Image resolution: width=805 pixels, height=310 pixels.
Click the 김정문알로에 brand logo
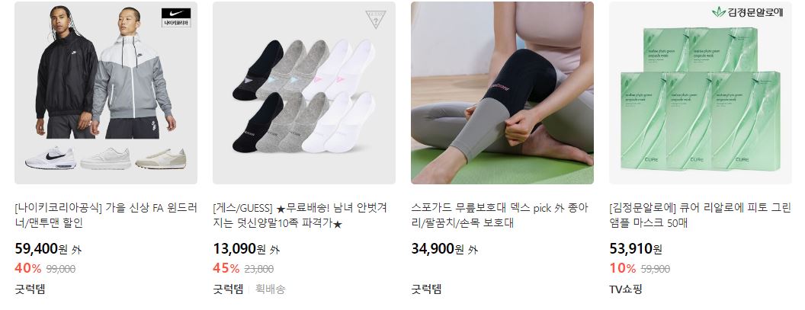coord(748,11)
